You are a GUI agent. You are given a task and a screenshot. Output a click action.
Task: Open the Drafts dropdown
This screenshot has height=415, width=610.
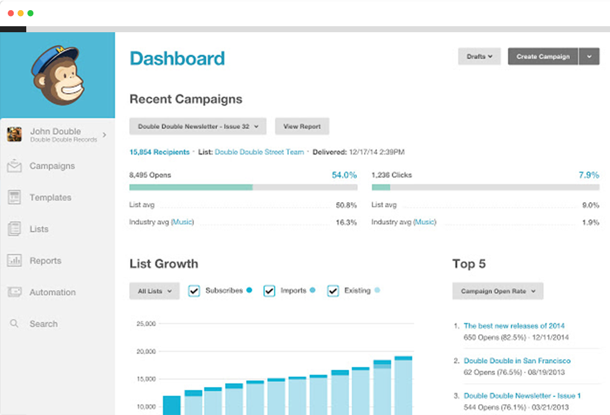pyautogui.click(x=479, y=56)
